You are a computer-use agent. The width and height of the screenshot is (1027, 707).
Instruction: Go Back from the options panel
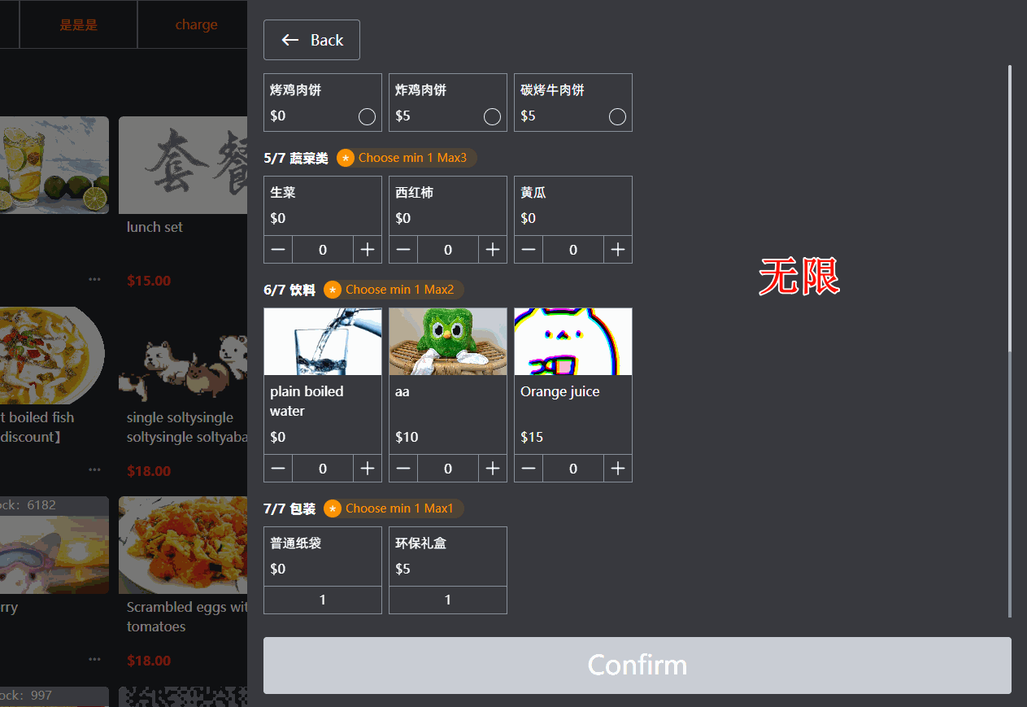click(311, 40)
